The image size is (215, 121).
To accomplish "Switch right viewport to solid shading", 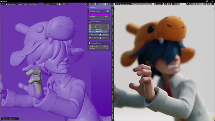I will (206, 4).
